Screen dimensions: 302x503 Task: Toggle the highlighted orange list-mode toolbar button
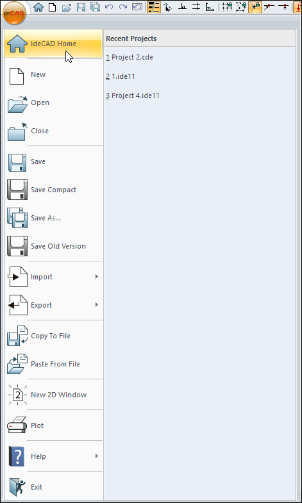coord(154,7)
